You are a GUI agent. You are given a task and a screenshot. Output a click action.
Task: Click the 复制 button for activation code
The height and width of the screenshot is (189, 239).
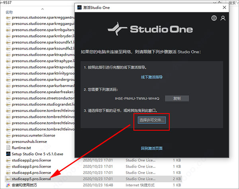(x=177, y=98)
